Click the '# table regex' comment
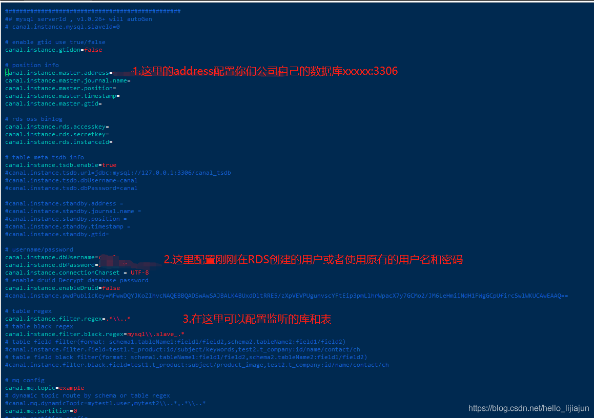Image resolution: width=594 pixels, height=418 pixels. (x=28, y=311)
